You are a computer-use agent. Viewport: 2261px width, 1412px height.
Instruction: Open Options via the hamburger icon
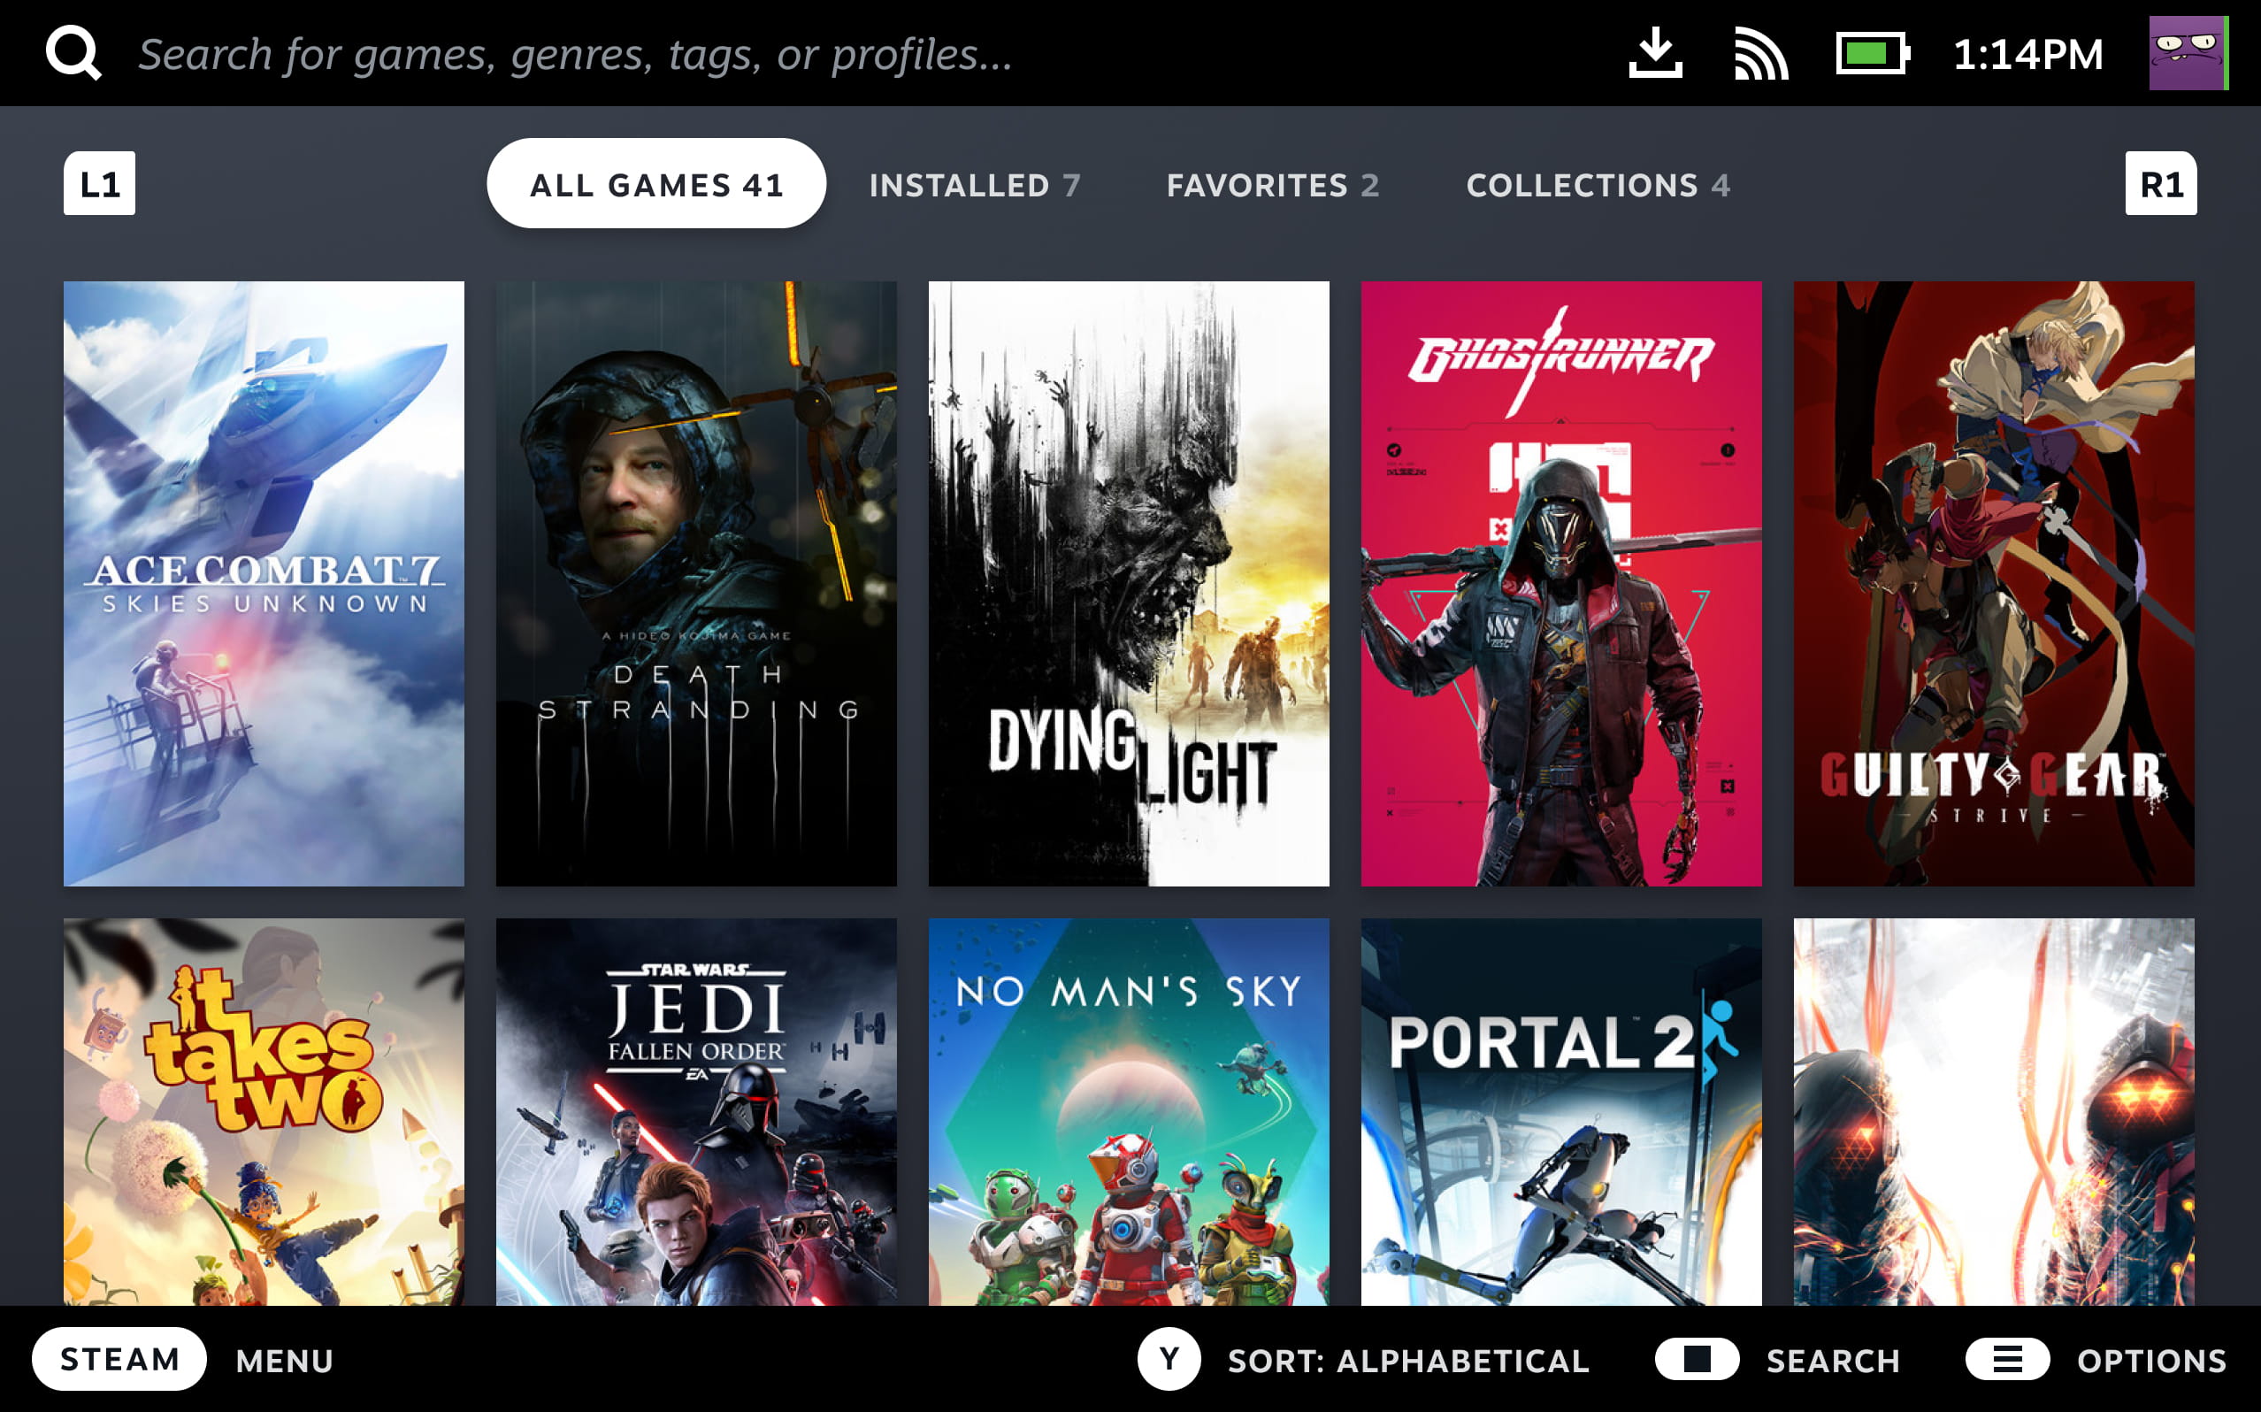[x=2007, y=1360]
